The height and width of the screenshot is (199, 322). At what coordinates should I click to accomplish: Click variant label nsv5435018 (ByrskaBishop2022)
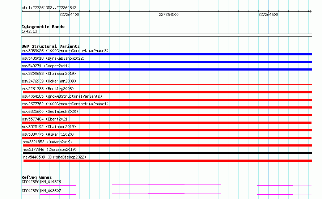pos(53,58)
